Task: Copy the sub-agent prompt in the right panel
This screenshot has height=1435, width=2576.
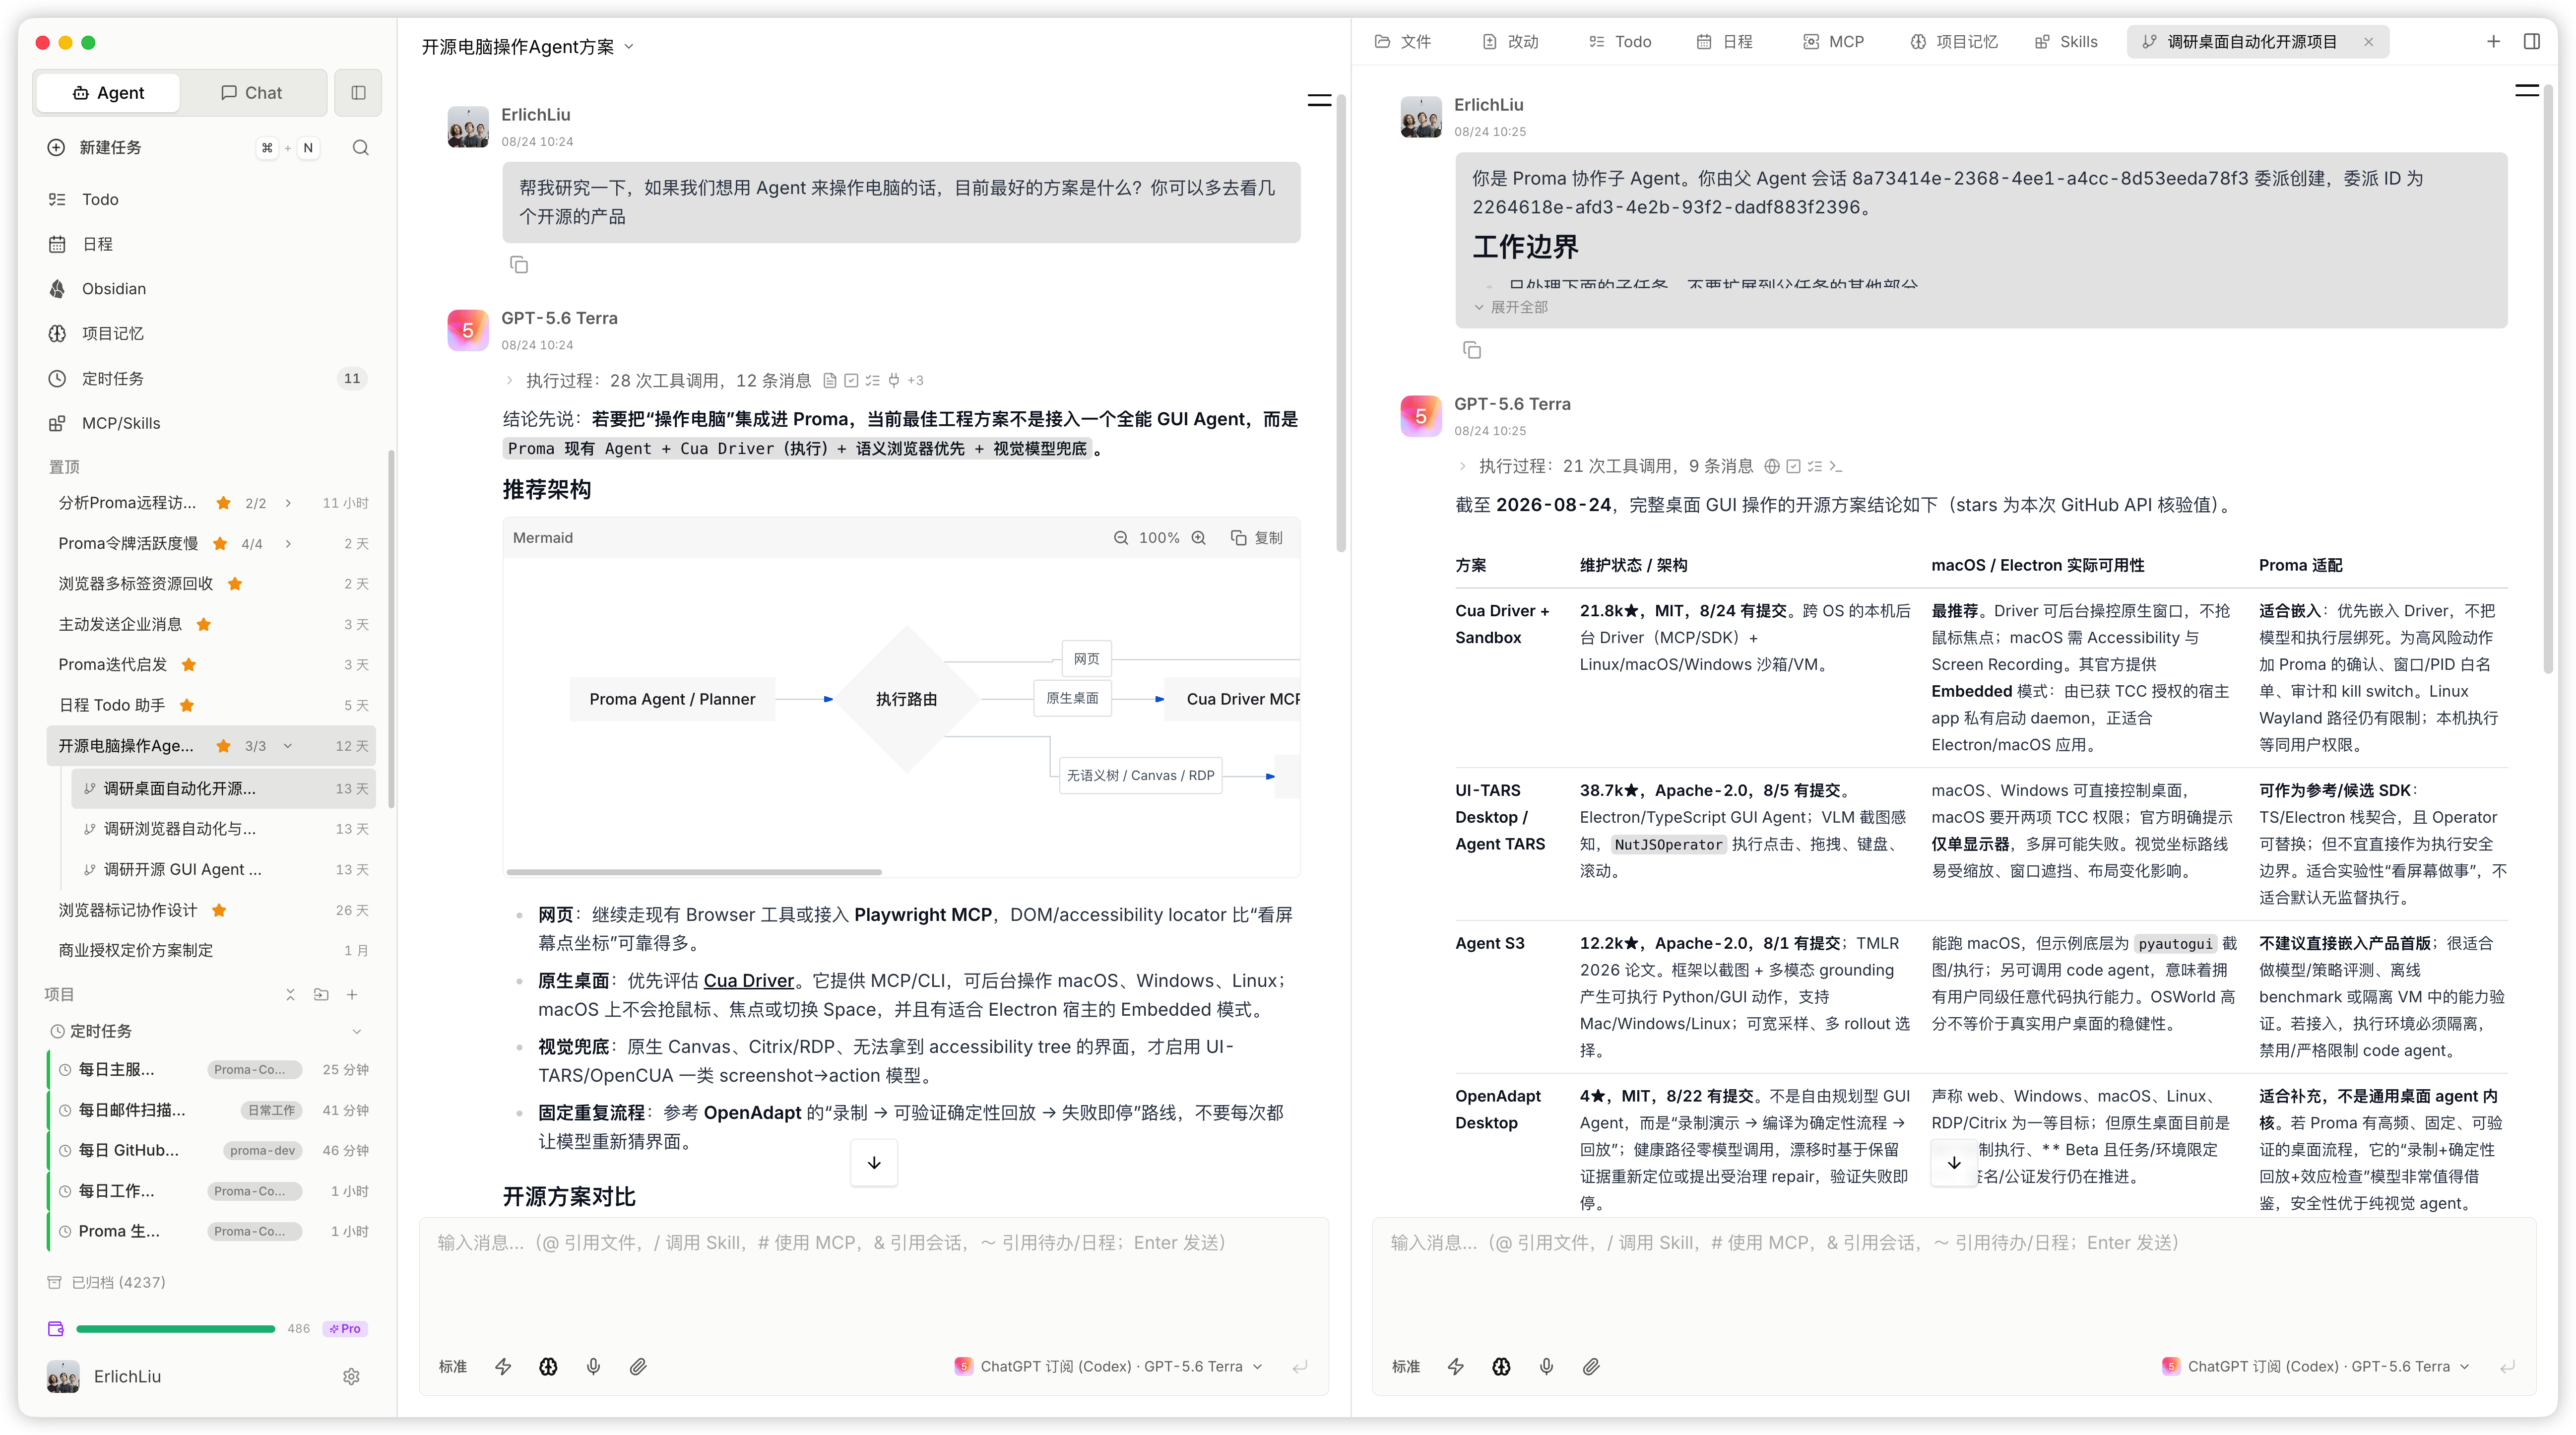Action: (1472, 350)
